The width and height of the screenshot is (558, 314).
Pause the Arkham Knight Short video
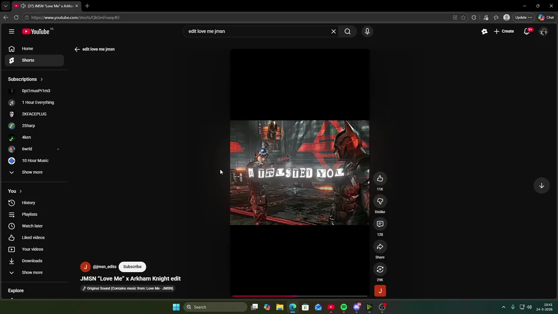coord(299,172)
